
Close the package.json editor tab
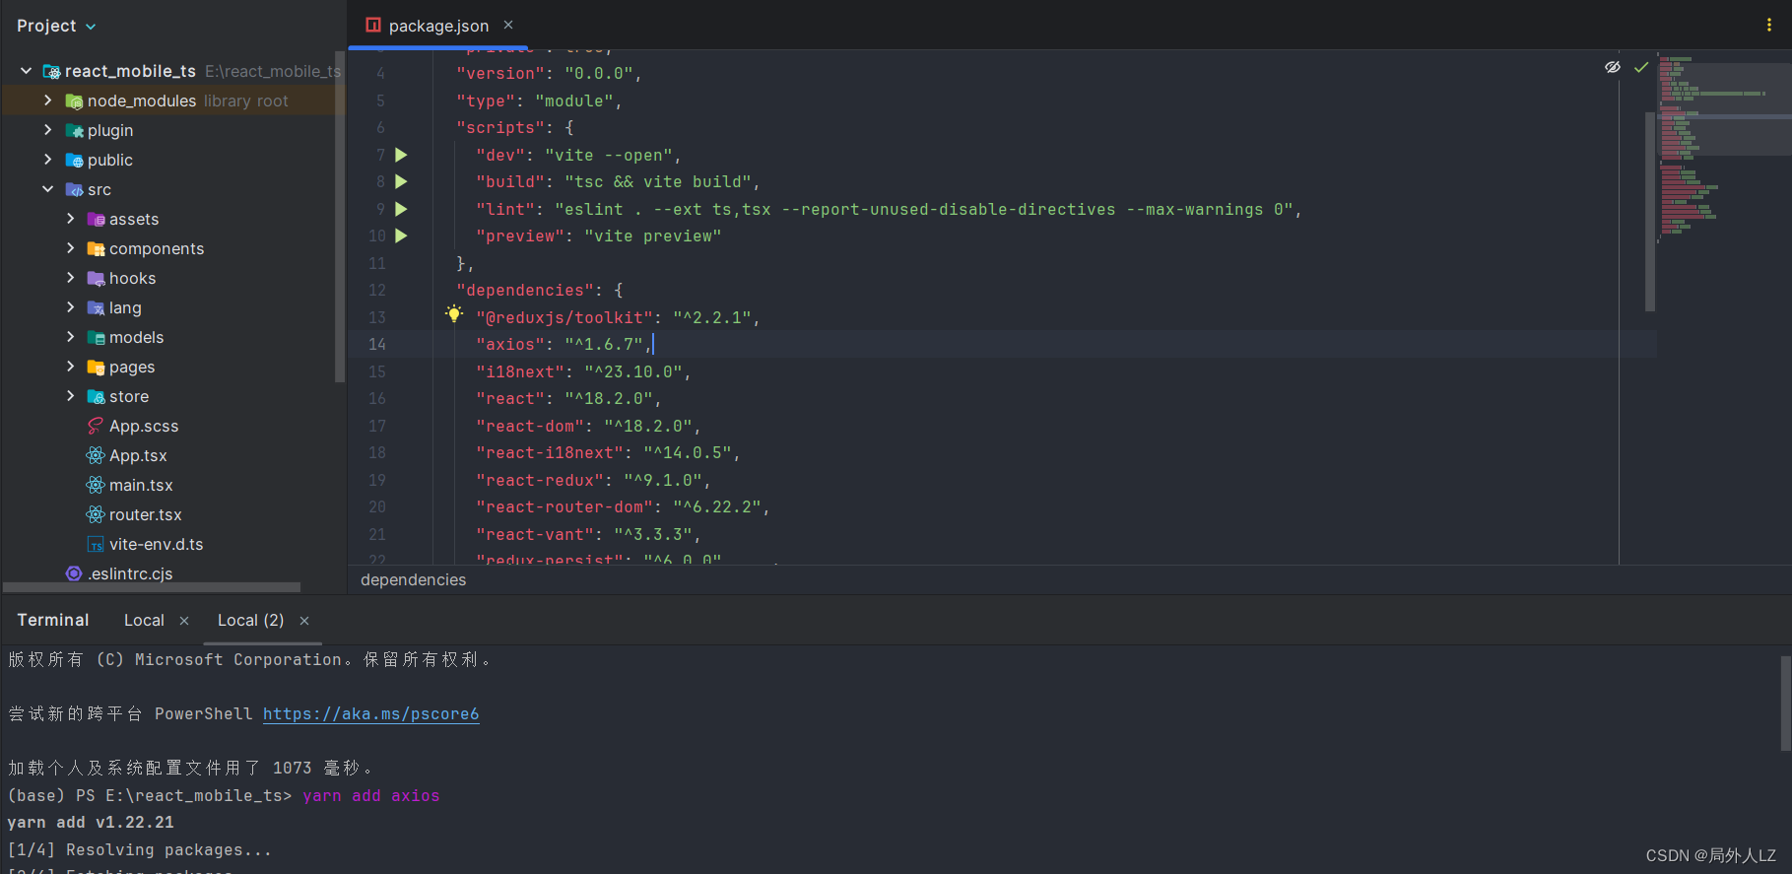click(x=508, y=25)
